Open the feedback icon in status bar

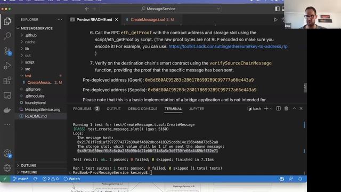291,179
